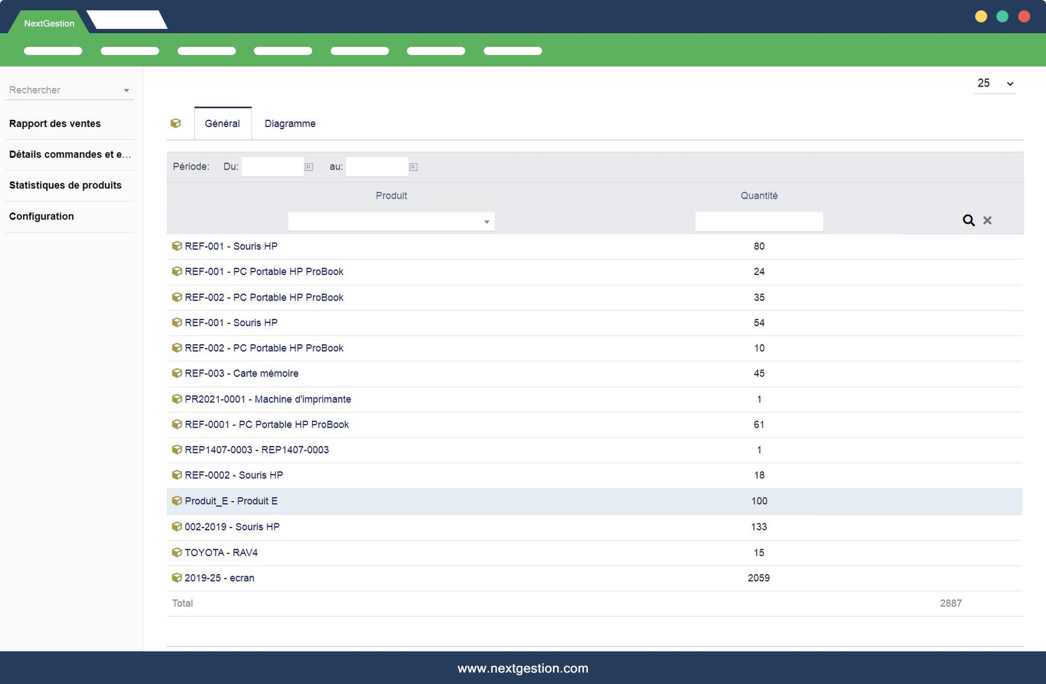Select the Général tab
Image resolution: width=1046 pixels, height=684 pixels.
point(222,124)
